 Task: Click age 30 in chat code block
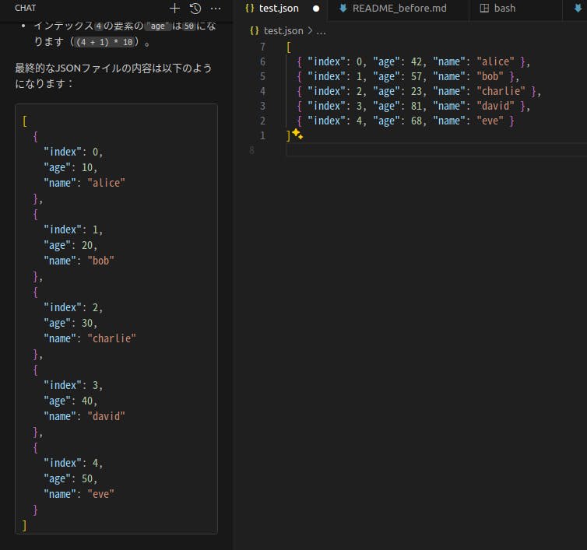pos(87,324)
